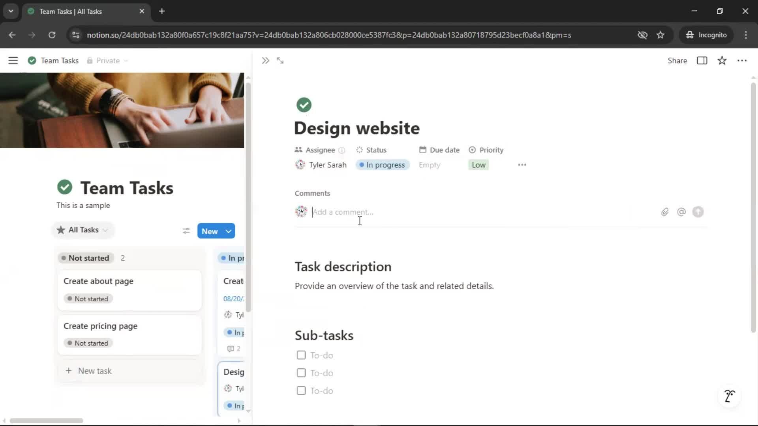
Task: Open the Priority property header
Action: [486, 150]
